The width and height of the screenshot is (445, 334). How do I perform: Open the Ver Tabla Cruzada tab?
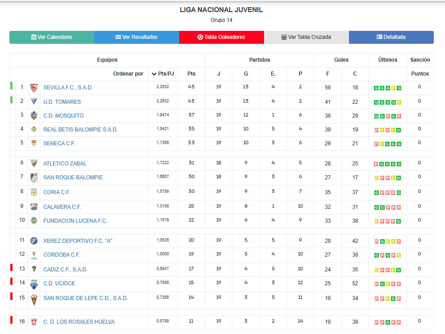[x=306, y=37]
